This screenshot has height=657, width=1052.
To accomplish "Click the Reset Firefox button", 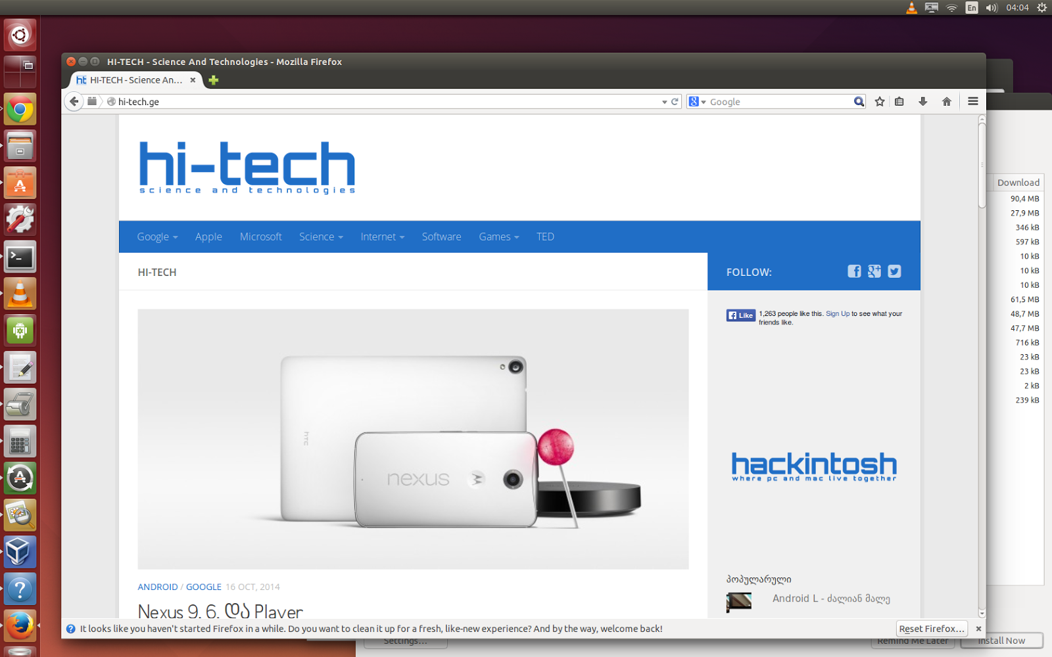I will click(x=932, y=629).
